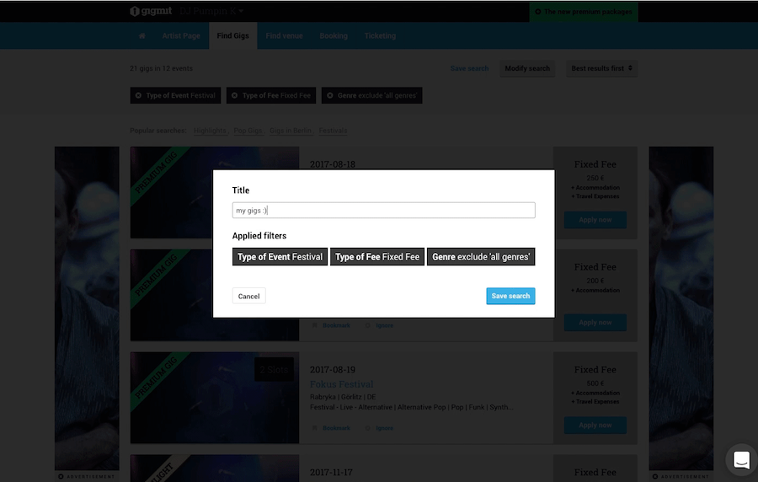Click the 2 Slots badge on Fokus Festival

[x=274, y=370]
